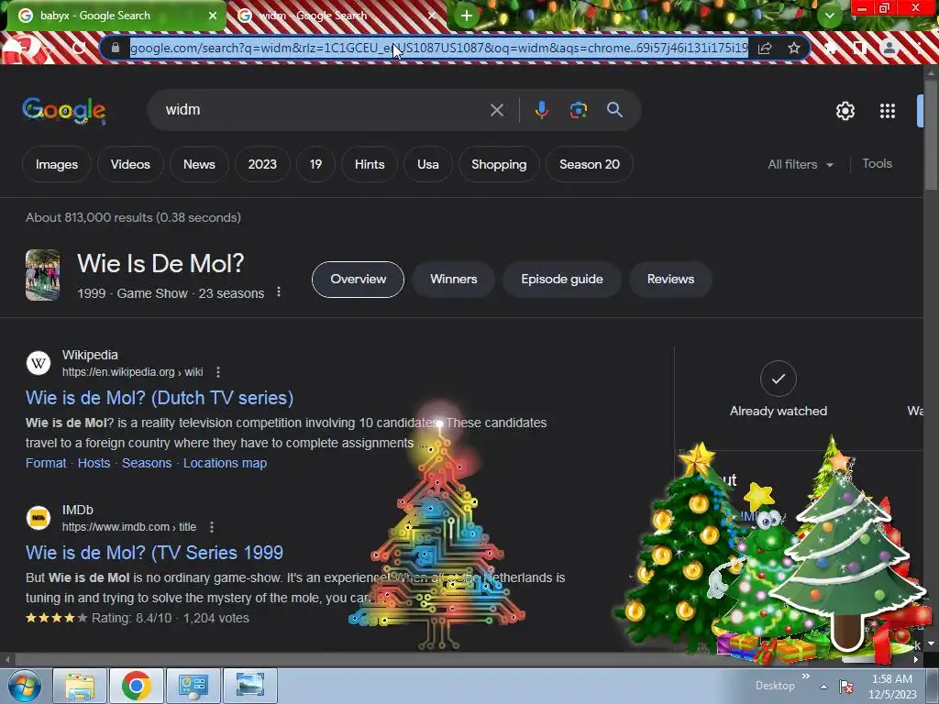Show hidden system tray icons
This screenshot has height=704, width=939.
824,687
